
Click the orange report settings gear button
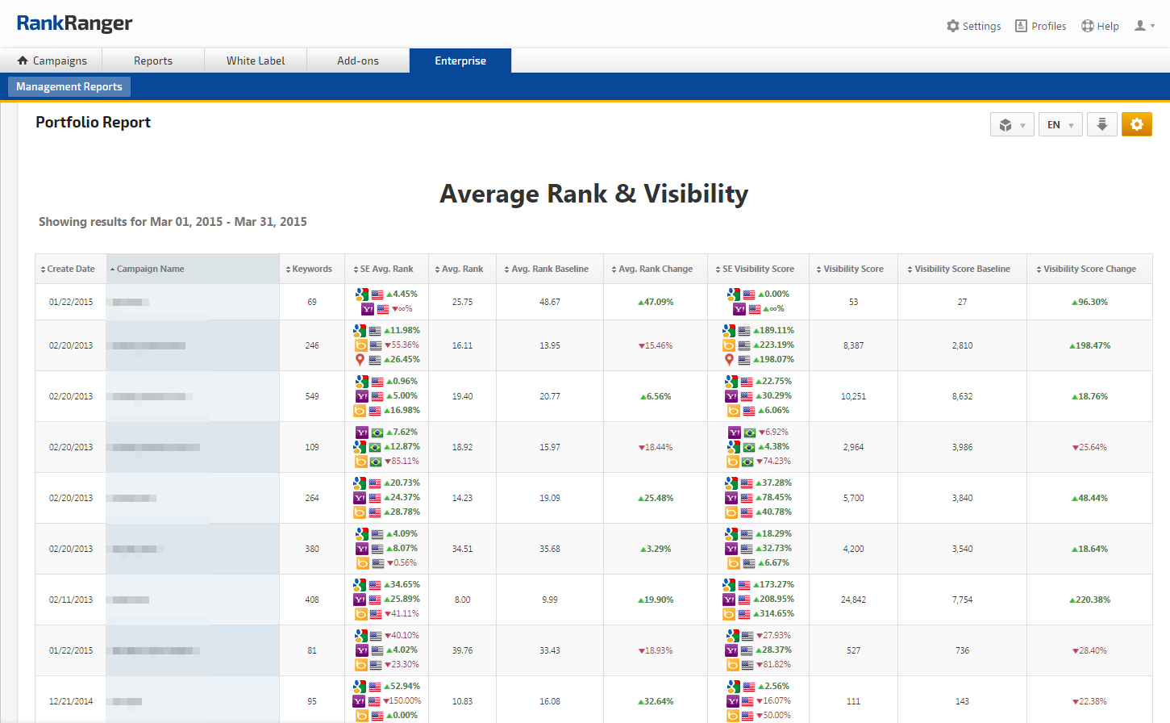click(1136, 124)
